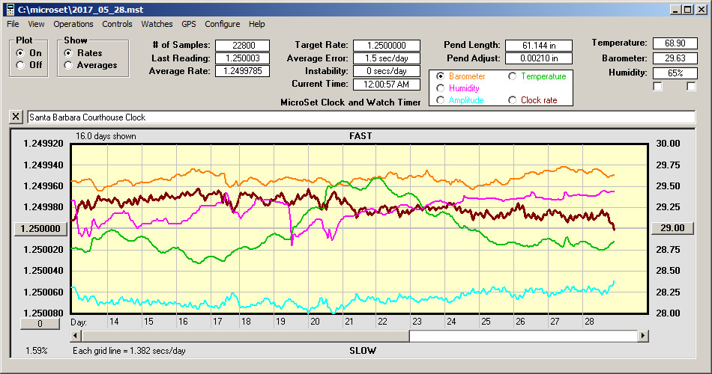
Task: Select Clock rate radio option
Action: point(513,100)
